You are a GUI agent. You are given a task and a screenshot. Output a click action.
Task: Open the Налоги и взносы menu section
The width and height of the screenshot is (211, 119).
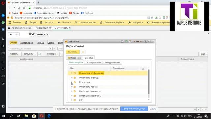tap(85, 22)
